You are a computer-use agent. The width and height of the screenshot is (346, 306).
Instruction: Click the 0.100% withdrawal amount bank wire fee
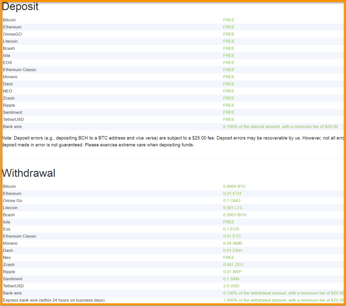(x=283, y=293)
